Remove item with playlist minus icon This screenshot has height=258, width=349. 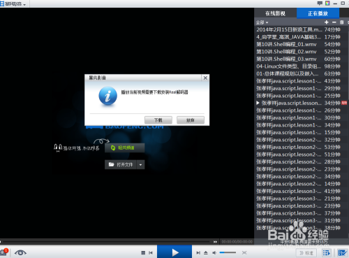(334, 22)
